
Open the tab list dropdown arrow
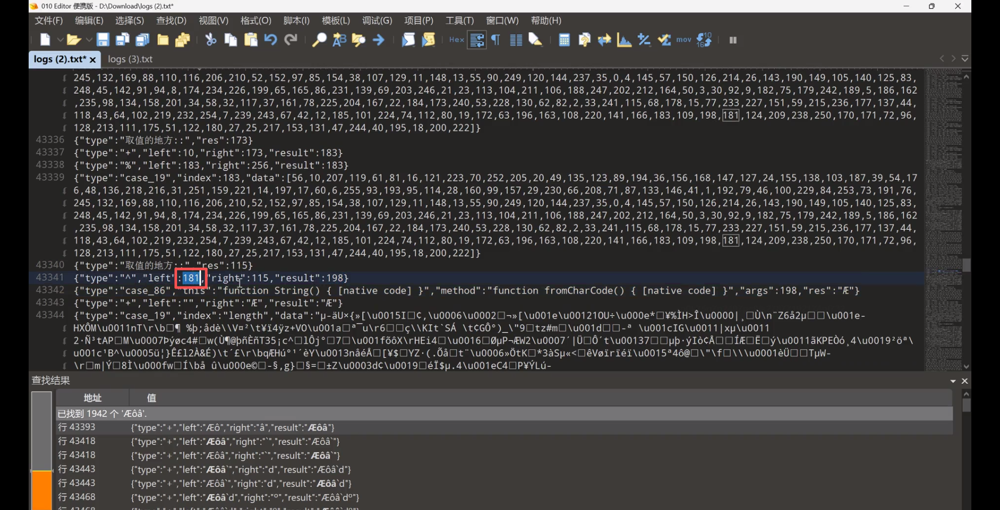965,59
